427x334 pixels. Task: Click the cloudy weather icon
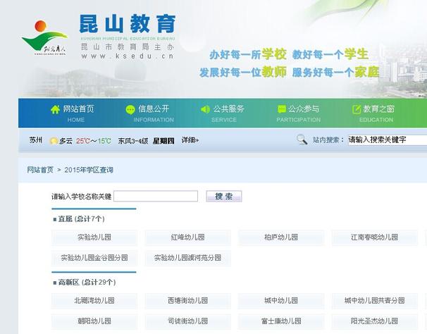click(54, 141)
